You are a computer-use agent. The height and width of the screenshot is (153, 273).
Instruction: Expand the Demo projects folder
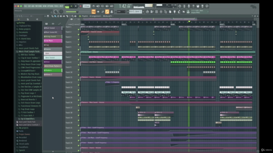click(x=25, y=29)
